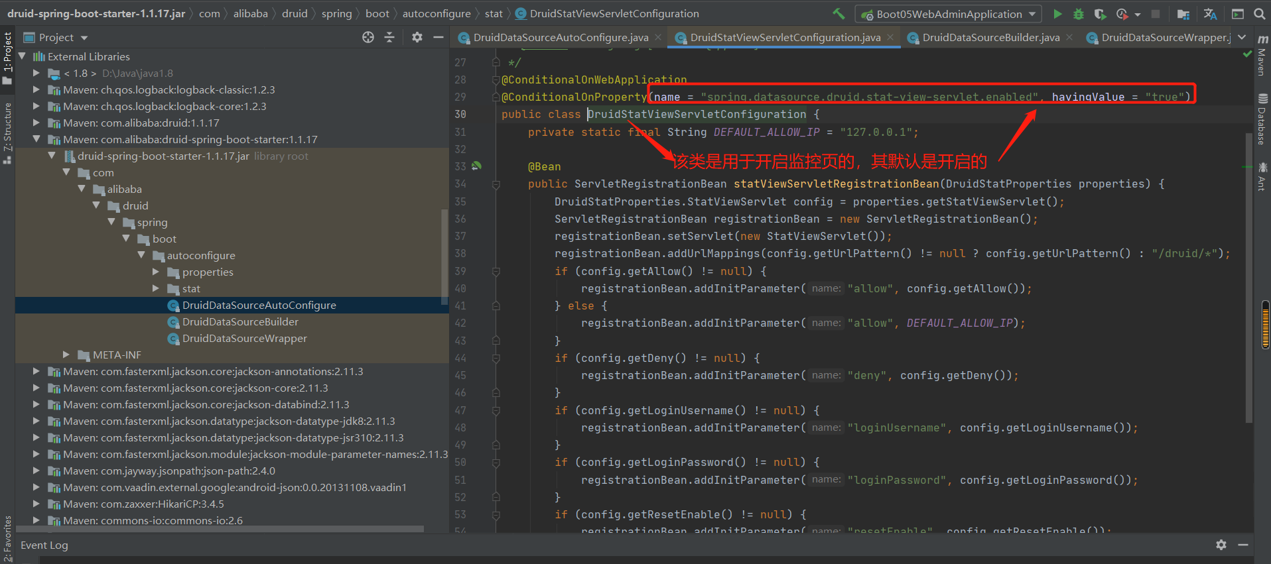Click Collapse All icon in Project panel

389,37
